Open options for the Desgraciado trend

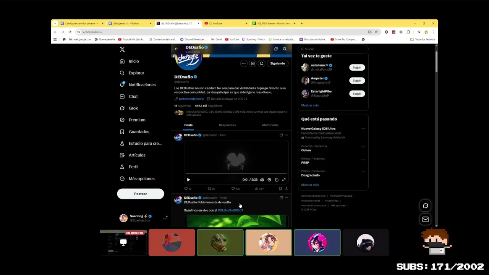(363, 171)
